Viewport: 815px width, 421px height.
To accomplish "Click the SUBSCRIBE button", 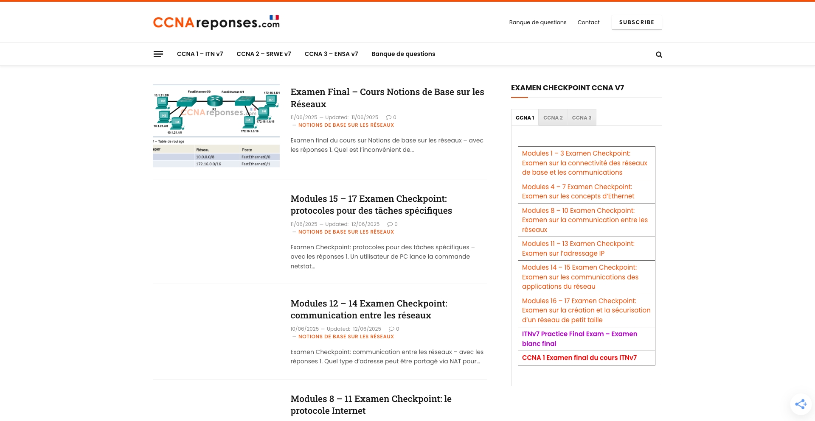I will (636, 22).
